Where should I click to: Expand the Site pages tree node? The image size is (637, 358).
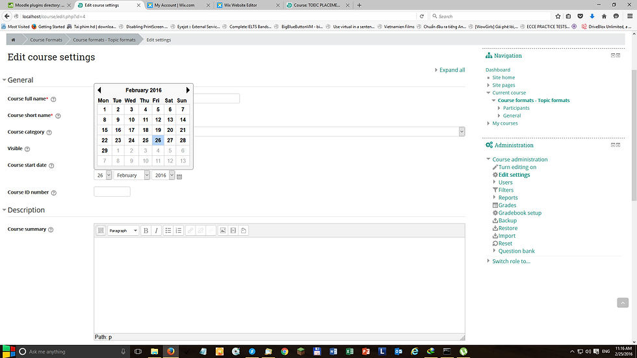488,85
